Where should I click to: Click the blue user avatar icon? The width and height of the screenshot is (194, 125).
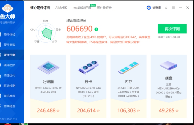[149, 8]
